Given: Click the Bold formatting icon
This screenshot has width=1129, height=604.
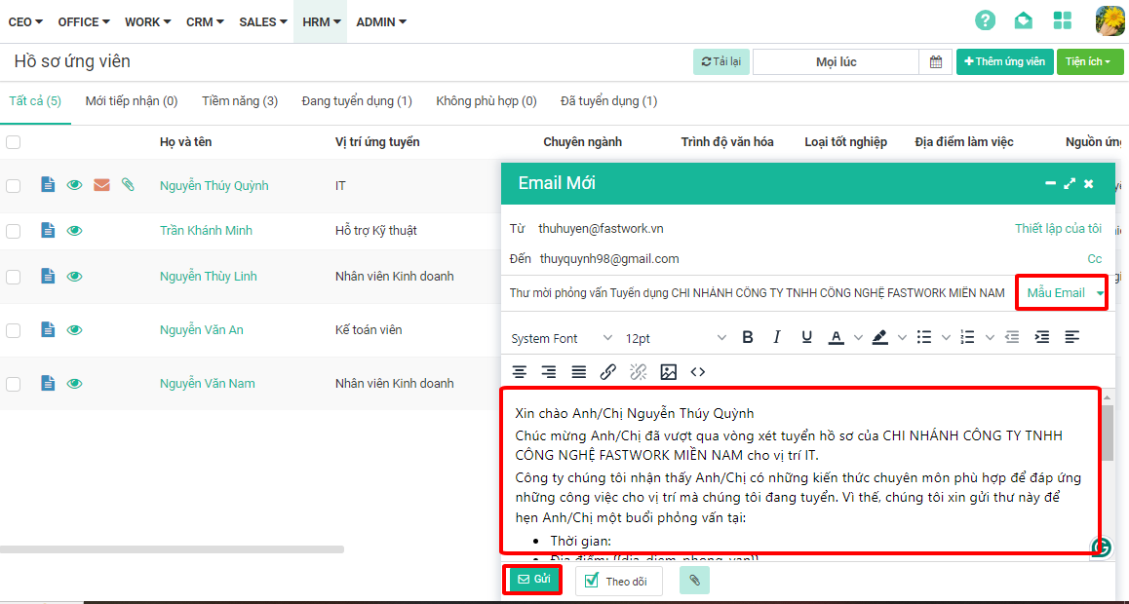Looking at the screenshot, I should tap(748, 338).
